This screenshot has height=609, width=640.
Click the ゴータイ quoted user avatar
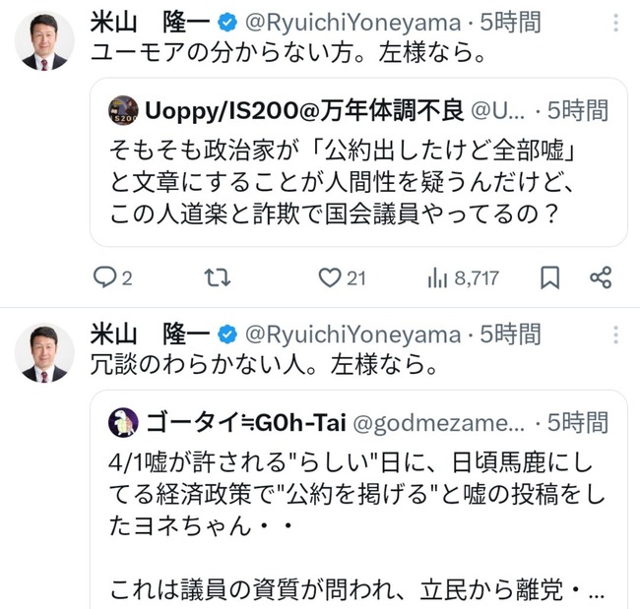(123, 421)
